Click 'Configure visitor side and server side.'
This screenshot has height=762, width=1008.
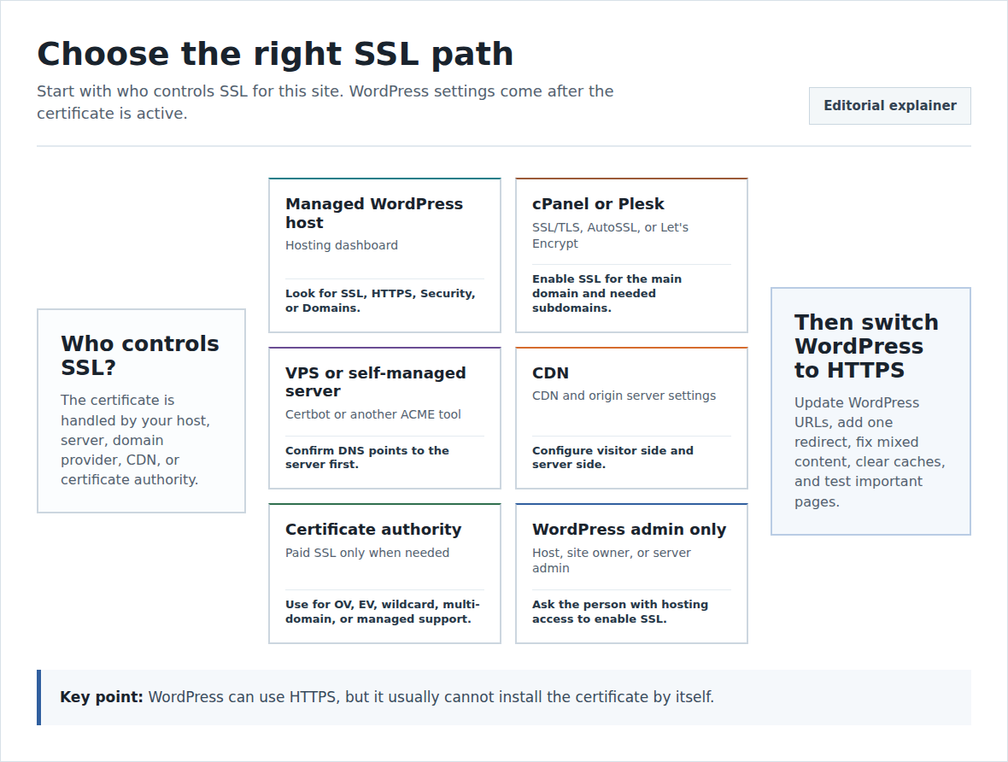click(612, 457)
